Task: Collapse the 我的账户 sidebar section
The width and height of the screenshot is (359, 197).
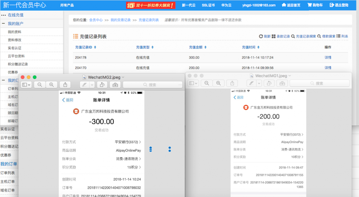Action: click(3, 23)
